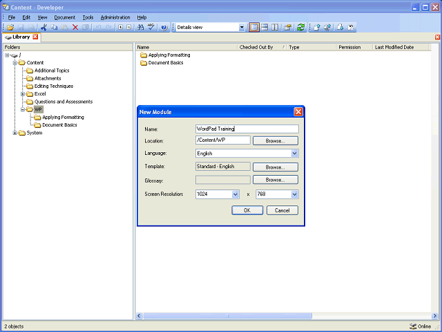The height and width of the screenshot is (332, 442).
Task: Open the 1024 screen width dropdown
Action: click(236, 194)
